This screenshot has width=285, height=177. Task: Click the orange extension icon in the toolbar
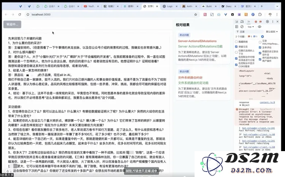[x=246, y=14]
